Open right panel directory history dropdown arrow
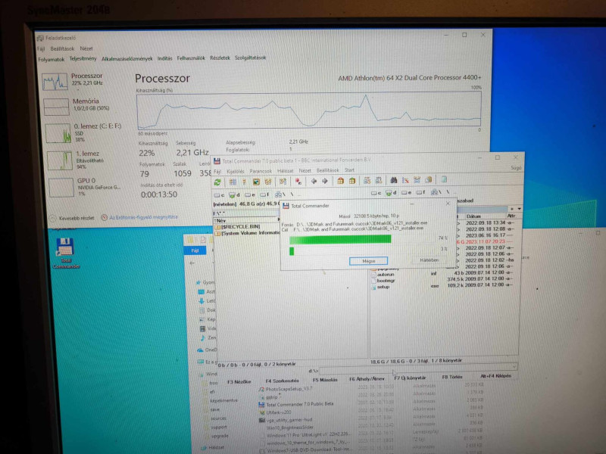This screenshot has height=454, width=606. click(x=519, y=209)
